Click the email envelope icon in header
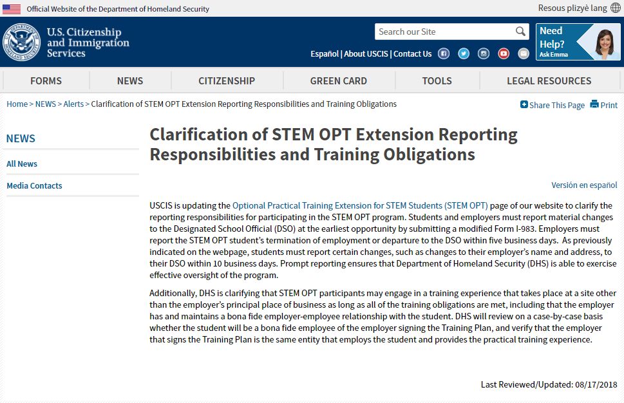This screenshot has height=403, width=624. click(x=524, y=54)
